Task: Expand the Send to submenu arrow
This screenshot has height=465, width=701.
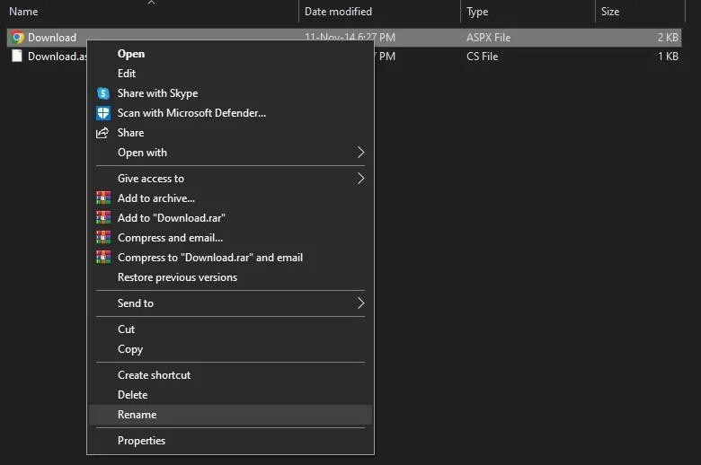Action: click(360, 303)
